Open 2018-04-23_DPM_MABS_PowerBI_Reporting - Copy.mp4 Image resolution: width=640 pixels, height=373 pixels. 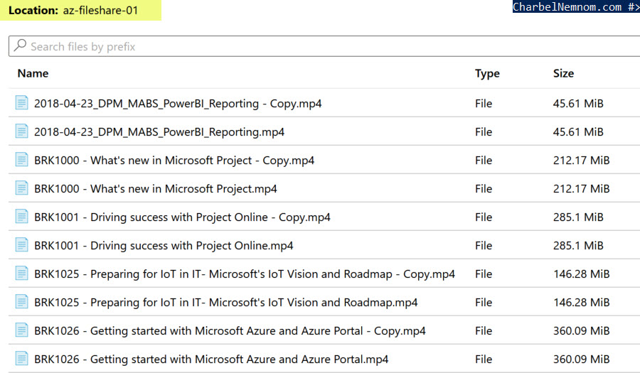coord(178,104)
